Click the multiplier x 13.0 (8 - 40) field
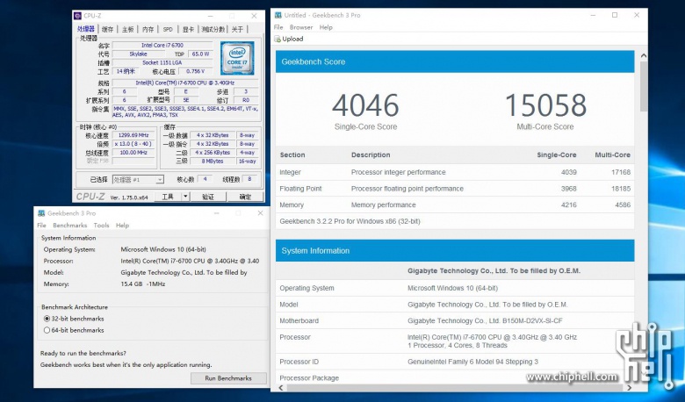 pyautogui.click(x=133, y=144)
